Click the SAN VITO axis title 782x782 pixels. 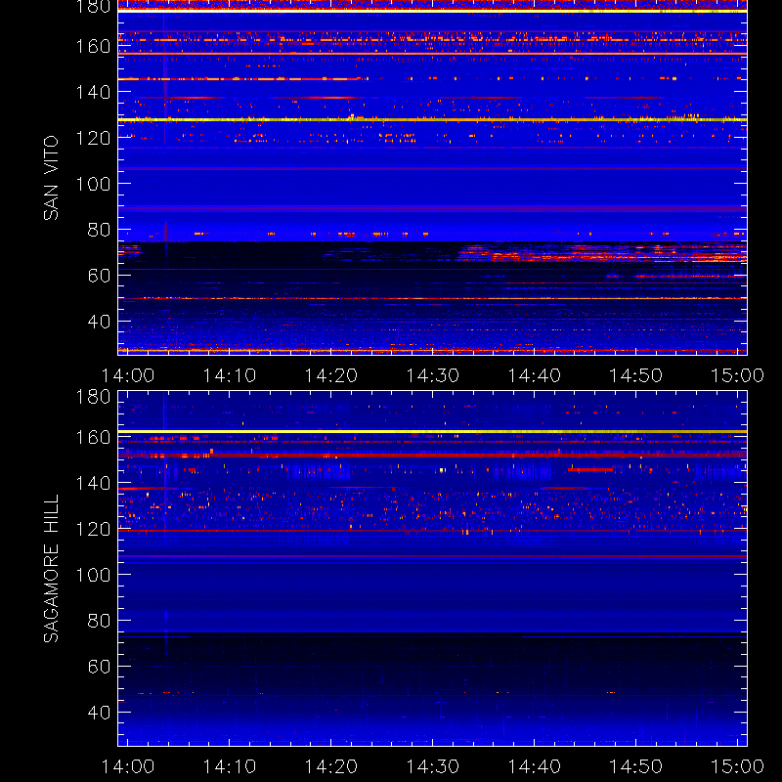pyautogui.click(x=51, y=178)
